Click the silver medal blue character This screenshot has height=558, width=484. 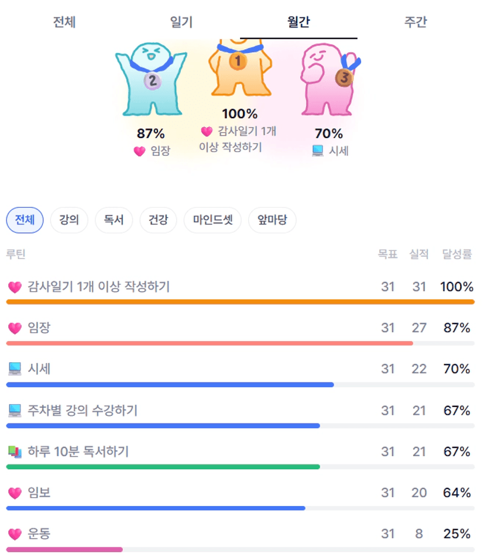click(151, 80)
